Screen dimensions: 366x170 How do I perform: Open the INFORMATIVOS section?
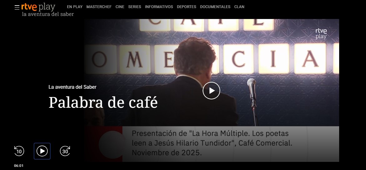click(x=159, y=7)
